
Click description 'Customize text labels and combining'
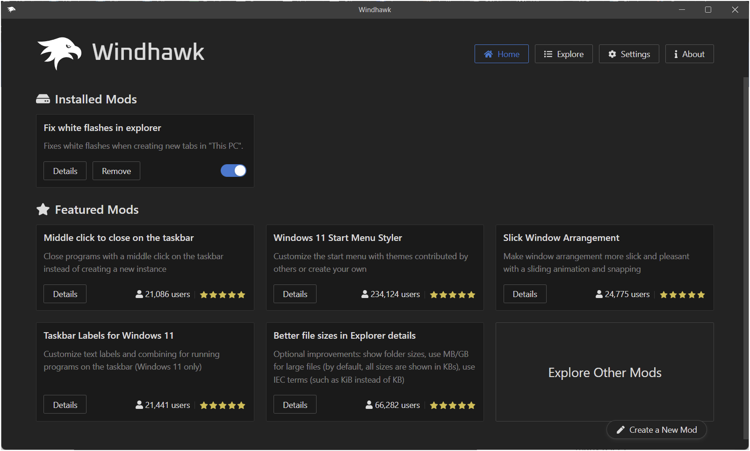131,360
